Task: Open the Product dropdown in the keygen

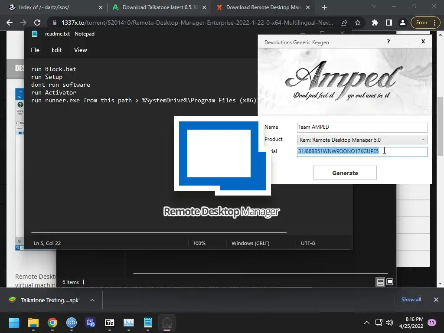Action: pyautogui.click(x=362, y=140)
